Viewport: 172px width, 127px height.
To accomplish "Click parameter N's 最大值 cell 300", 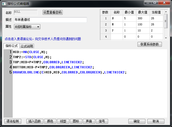I will (x=142, y=19).
